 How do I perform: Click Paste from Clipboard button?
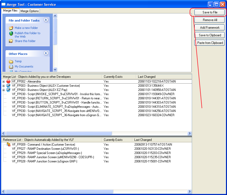coord(209,43)
